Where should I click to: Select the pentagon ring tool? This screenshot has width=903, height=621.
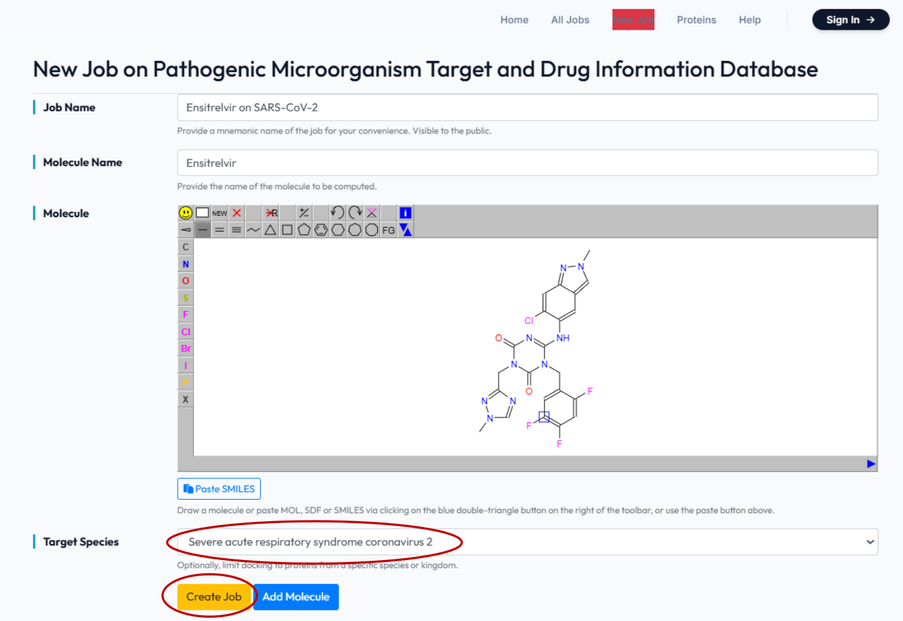304,229
